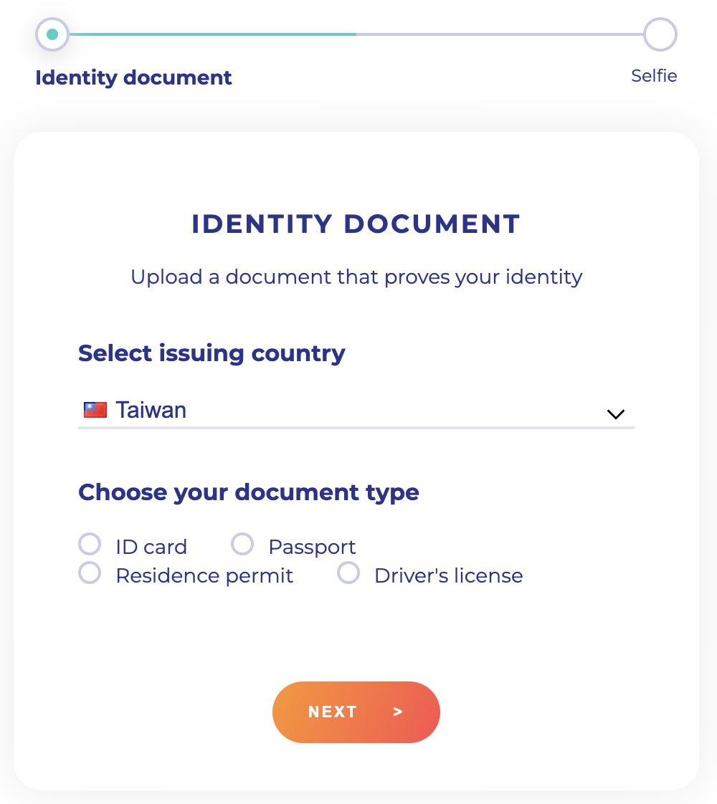The image size is (717, 804).
Task: Click the Selfie step circle
Action: coord(660,34)
